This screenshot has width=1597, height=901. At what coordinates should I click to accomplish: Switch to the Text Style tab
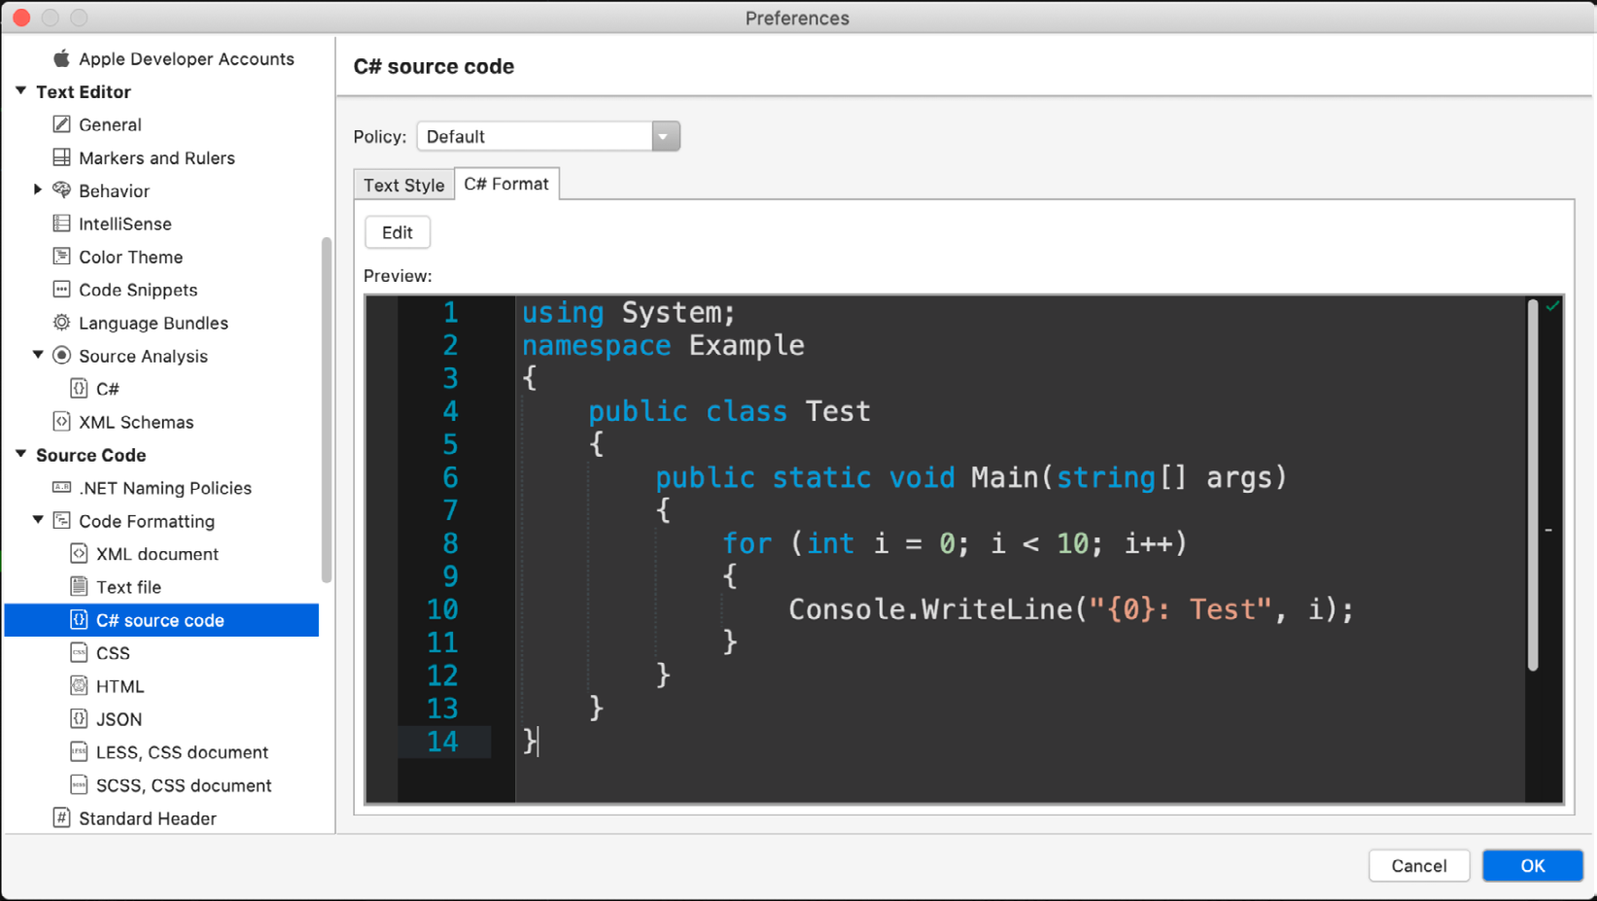pyautogui.click(x=404, y=185)
